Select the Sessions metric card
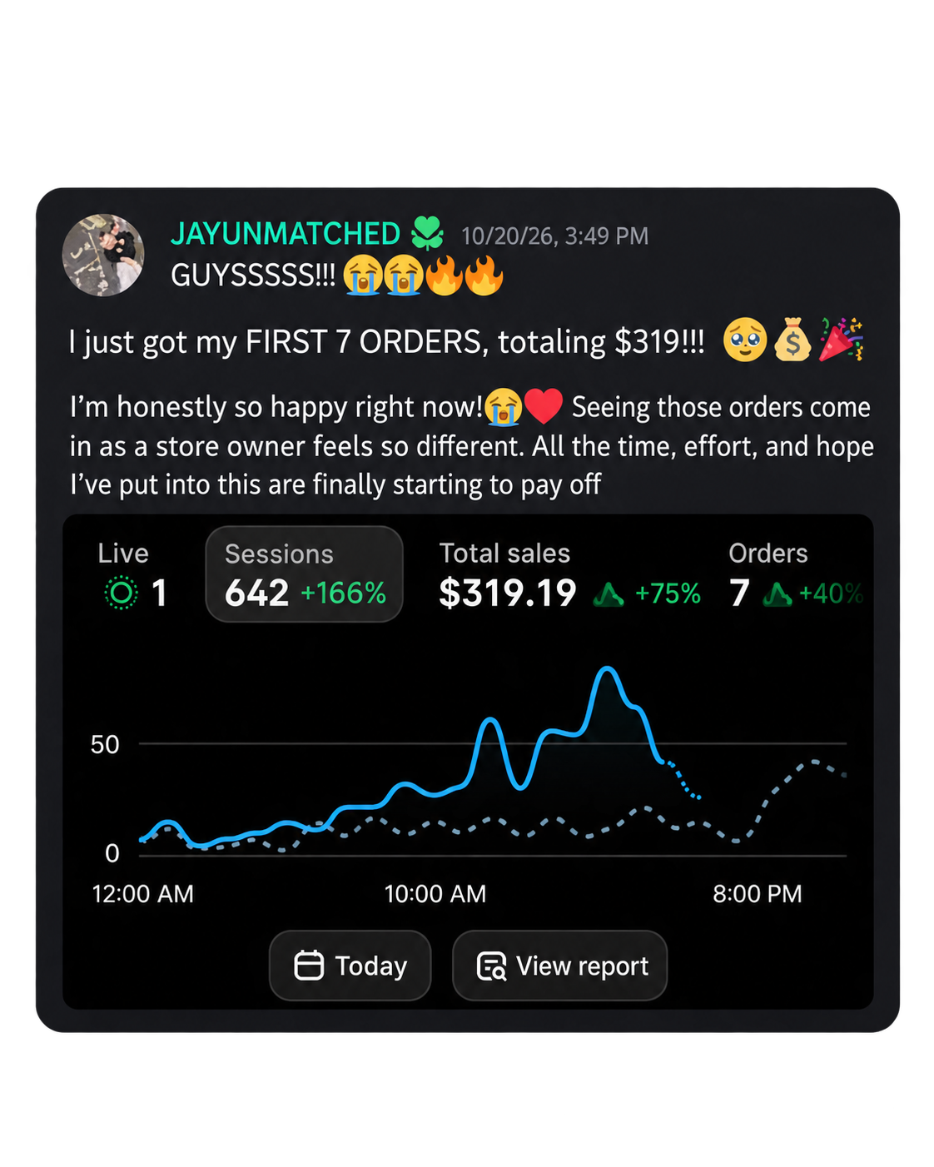 point(305,574)
